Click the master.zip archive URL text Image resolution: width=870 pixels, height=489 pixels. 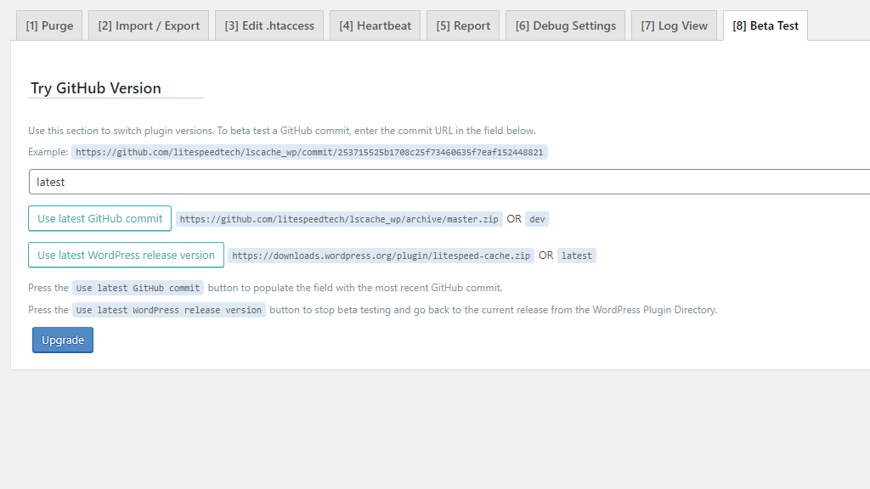coord(339,219)
